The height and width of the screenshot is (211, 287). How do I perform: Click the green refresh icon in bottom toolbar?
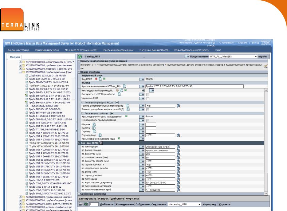[x=86, y=204]
